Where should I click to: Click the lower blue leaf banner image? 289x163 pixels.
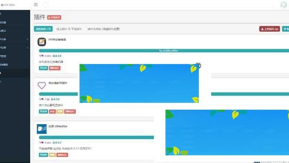(x=227, y=132)
